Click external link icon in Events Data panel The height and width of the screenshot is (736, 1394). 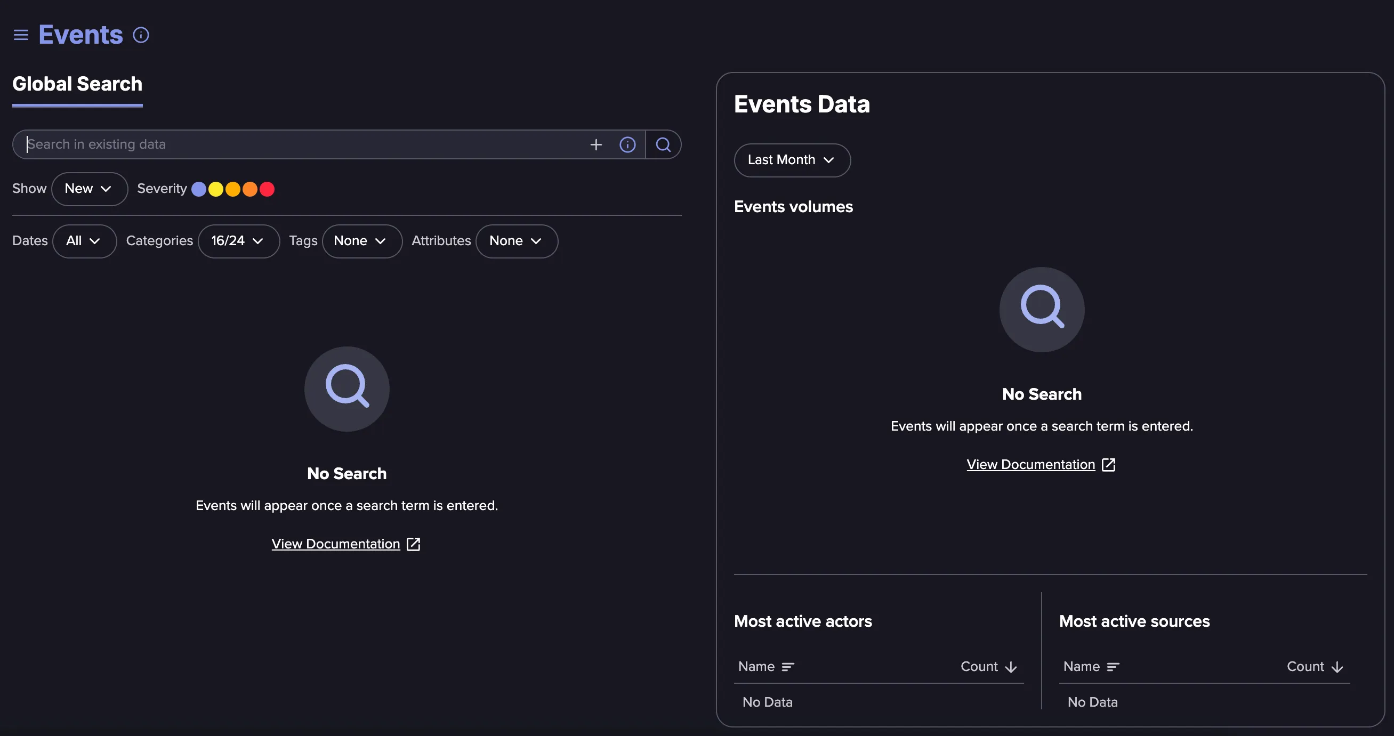[1108, 464]
